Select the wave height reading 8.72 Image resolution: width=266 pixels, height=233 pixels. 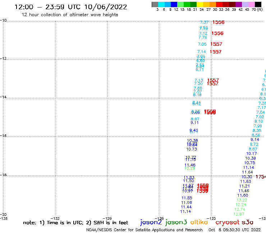pyautogui.click(x=254, y=144)
